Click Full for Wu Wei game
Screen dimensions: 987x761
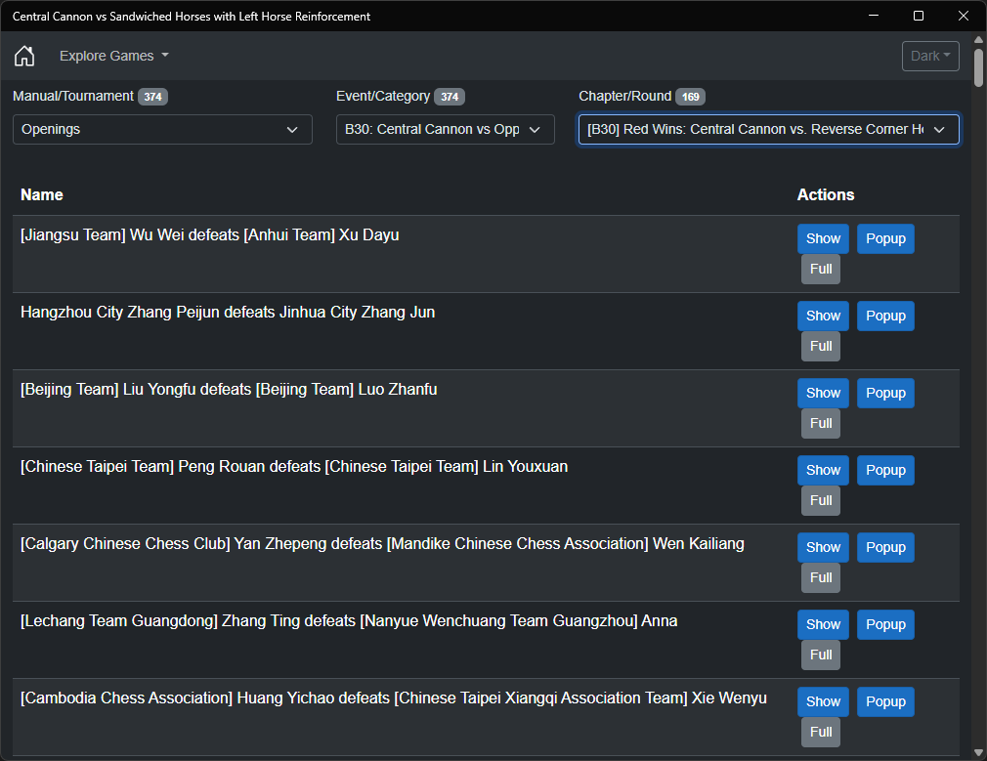[x=821, y=269]
